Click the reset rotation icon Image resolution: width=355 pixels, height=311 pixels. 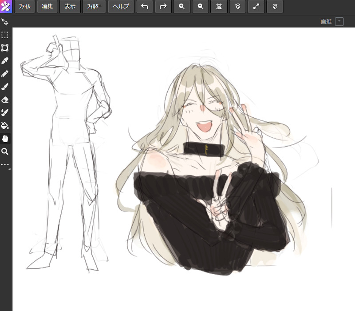click(x=275, y=6)
